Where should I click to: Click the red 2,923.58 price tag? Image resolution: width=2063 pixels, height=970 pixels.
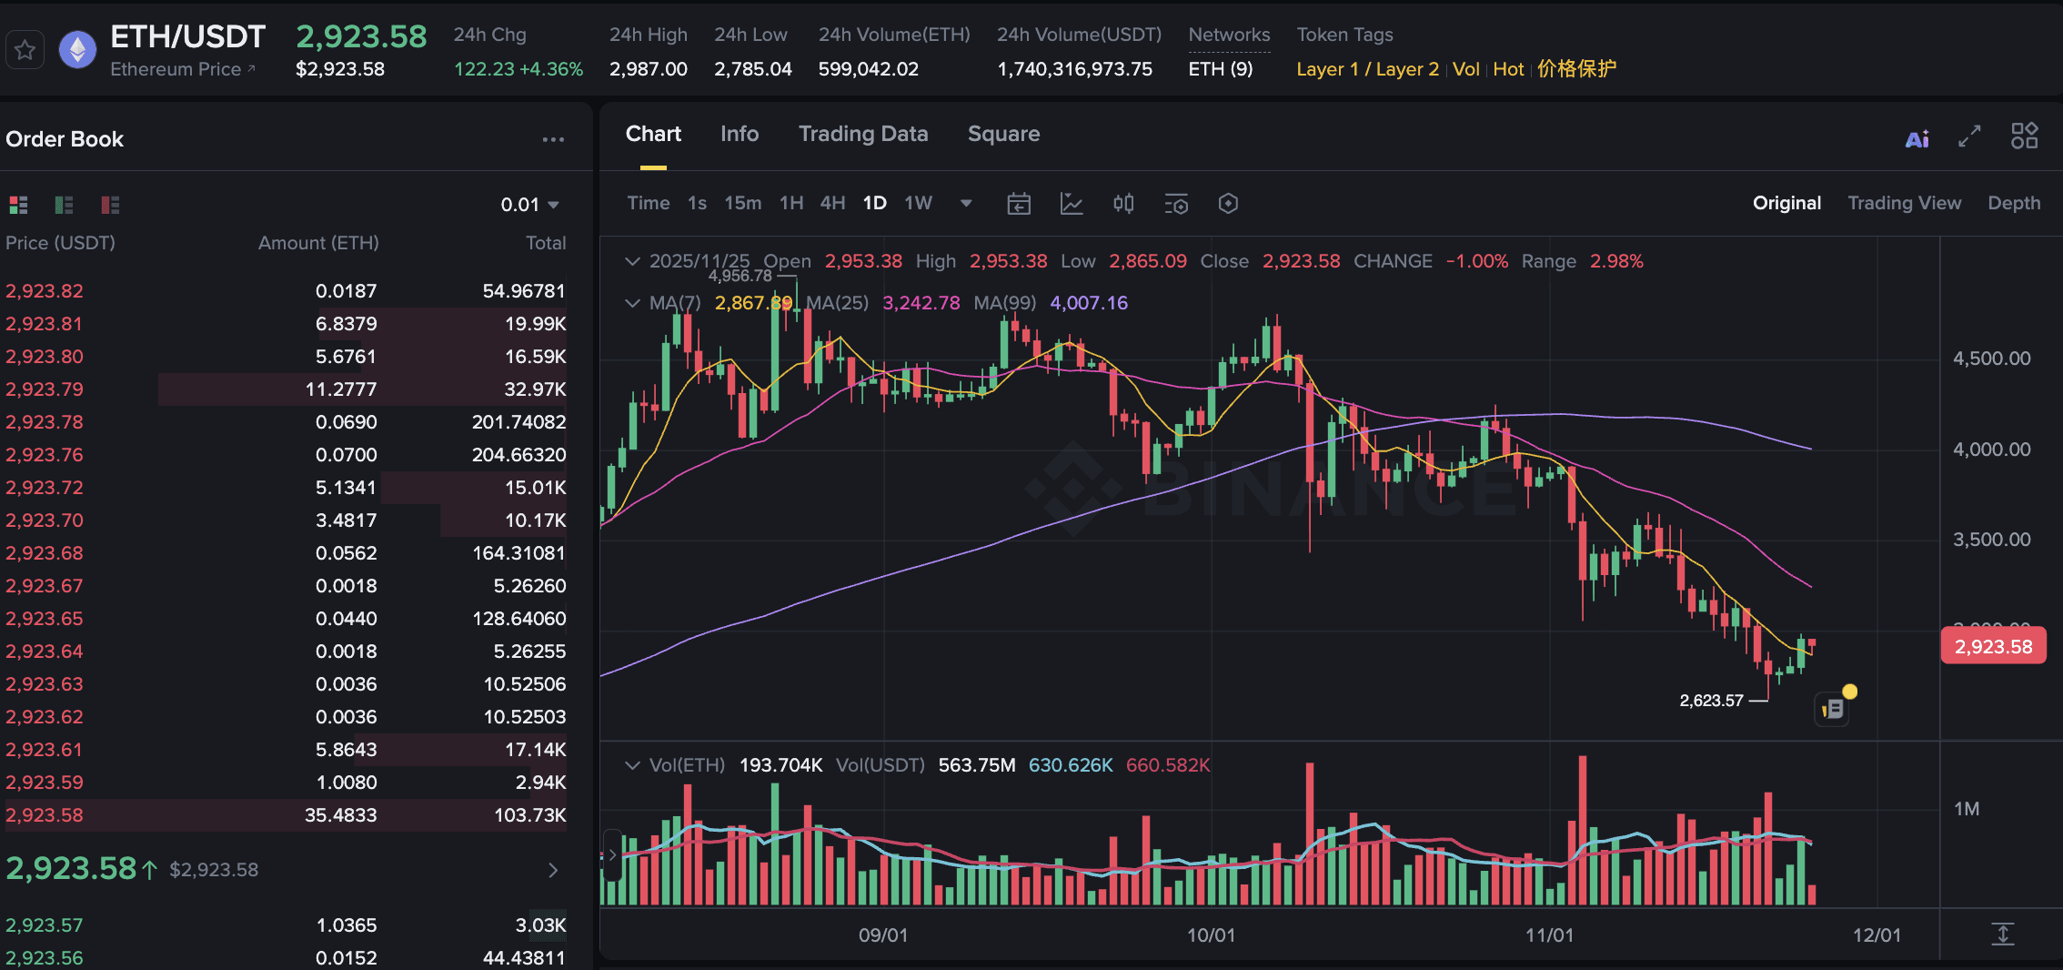click(1993, 646)
